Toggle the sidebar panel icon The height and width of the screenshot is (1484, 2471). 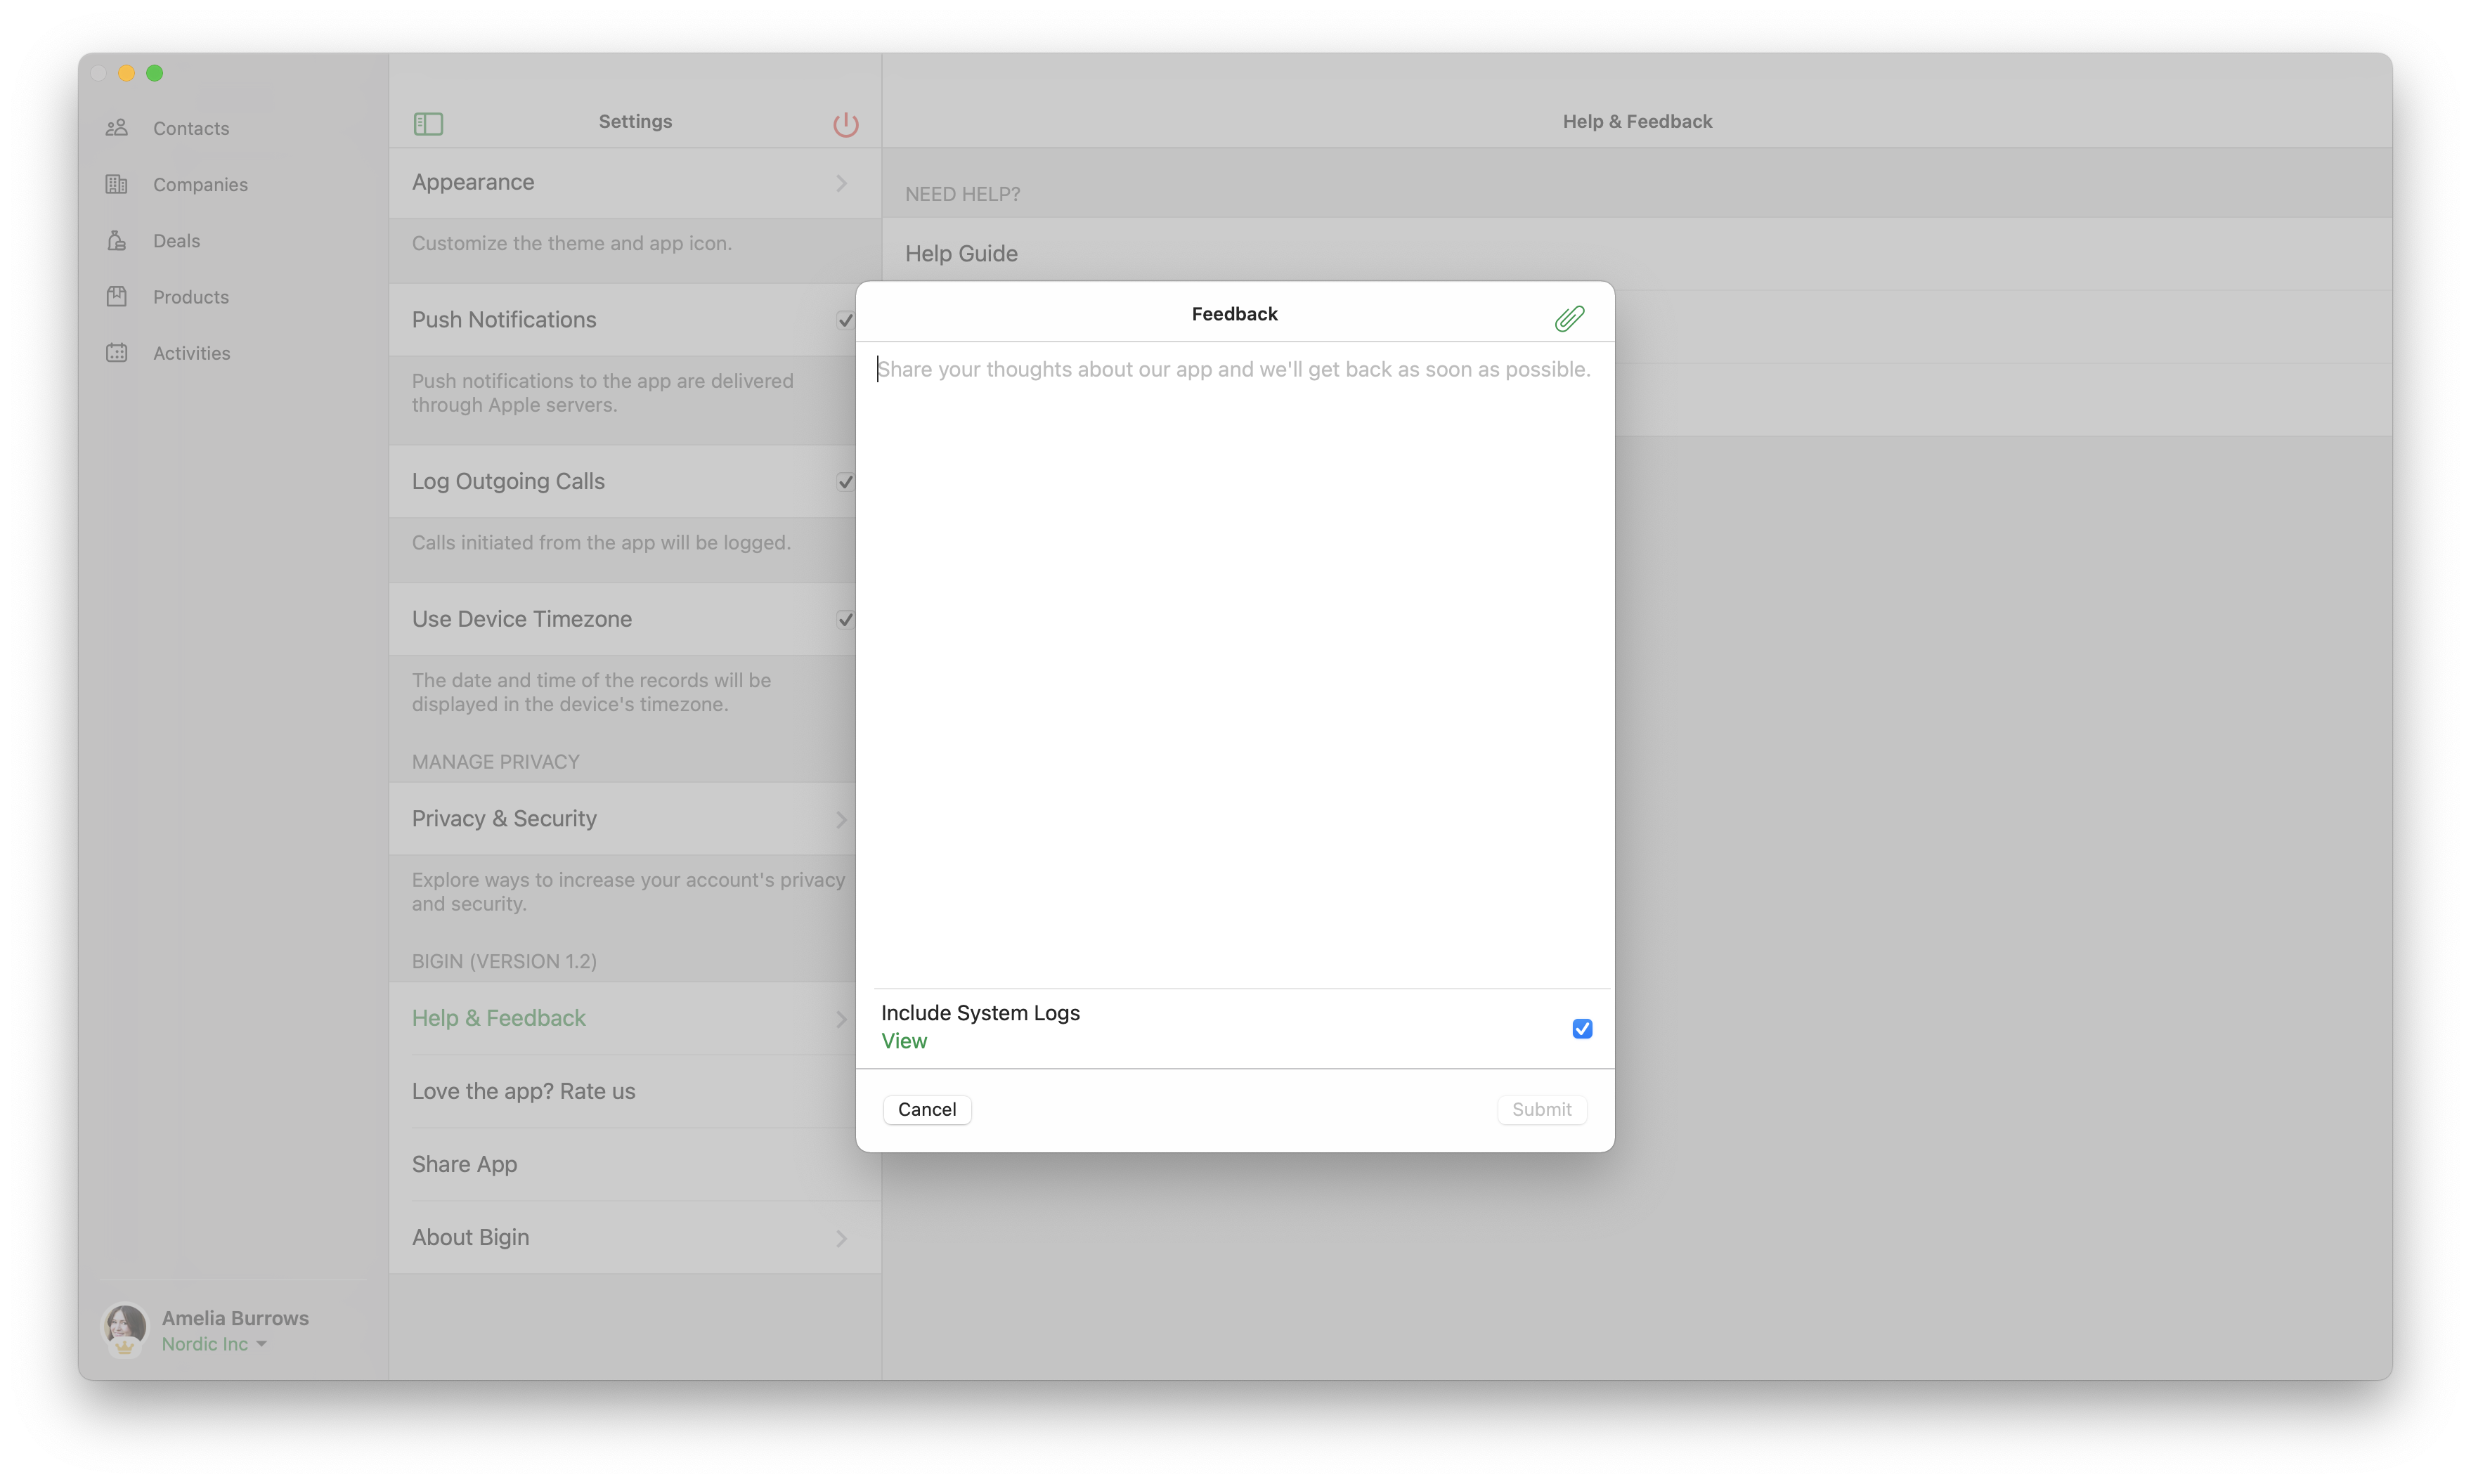428,123
